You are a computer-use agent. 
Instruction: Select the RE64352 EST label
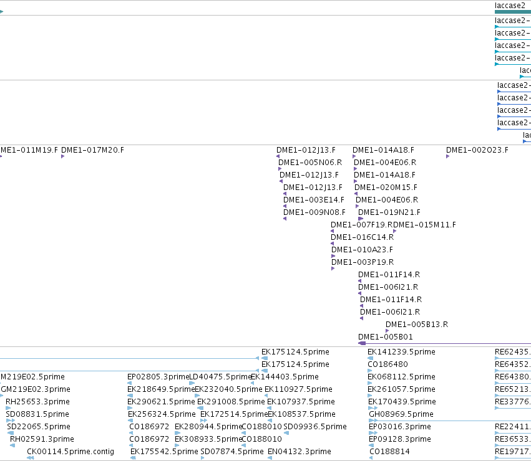[x=513, y=364]
